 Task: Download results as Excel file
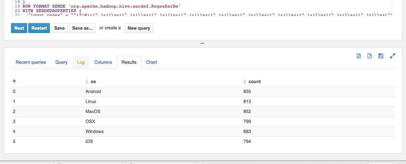359,56
